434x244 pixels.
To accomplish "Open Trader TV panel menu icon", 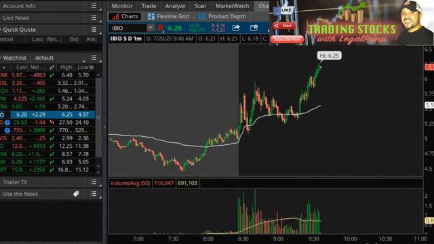I will 94,182.
